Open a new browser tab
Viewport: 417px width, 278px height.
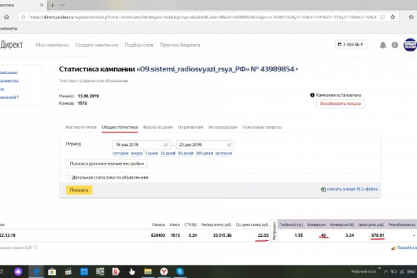53,5
